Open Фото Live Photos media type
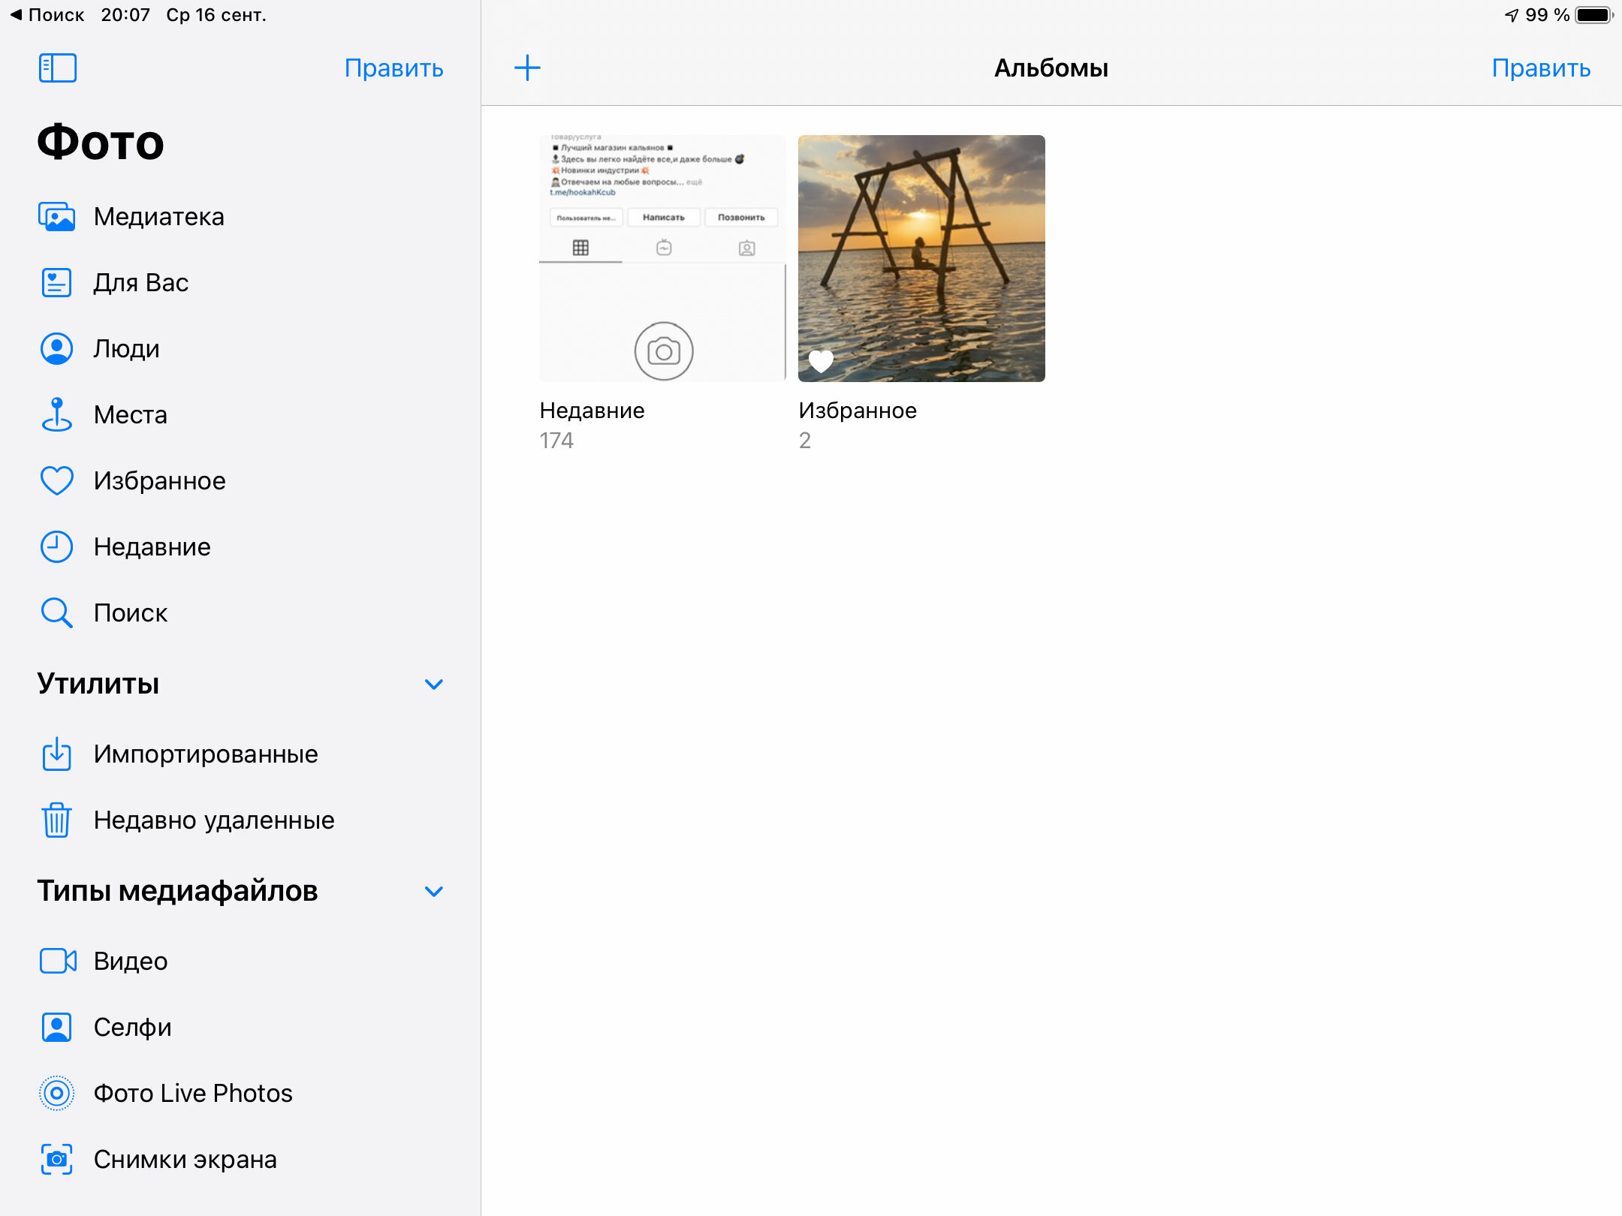The image size is (1622, 1216). [x=240, y=1094]
